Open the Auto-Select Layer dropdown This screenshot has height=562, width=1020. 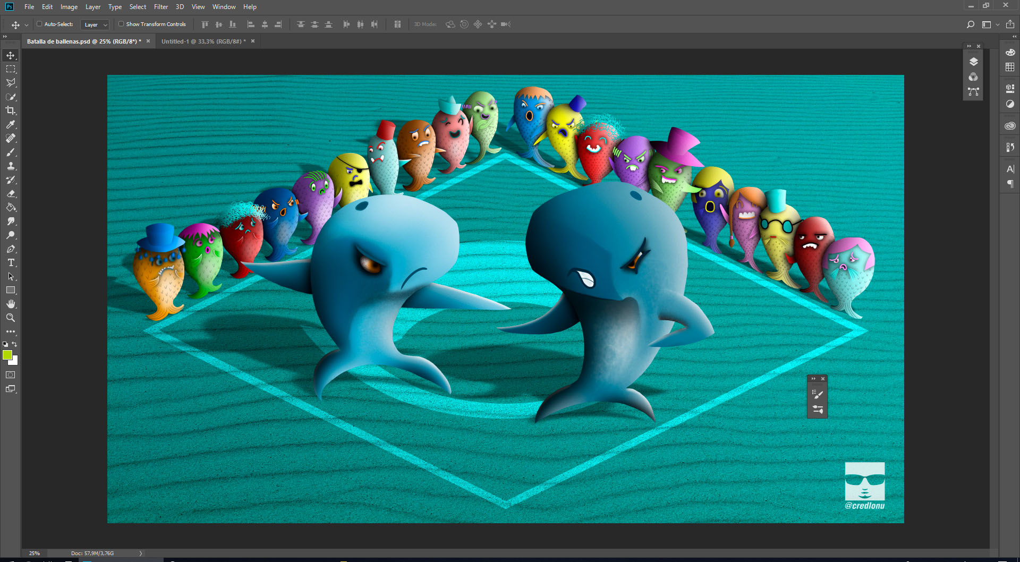coord(95,24)
